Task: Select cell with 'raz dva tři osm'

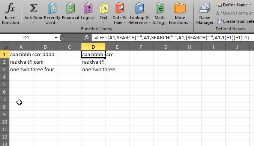Action: [21, 62]
